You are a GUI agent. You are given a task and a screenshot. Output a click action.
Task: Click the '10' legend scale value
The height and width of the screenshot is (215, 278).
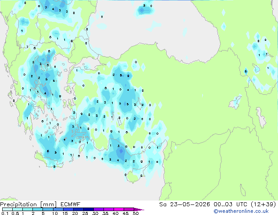pos(55,213)
